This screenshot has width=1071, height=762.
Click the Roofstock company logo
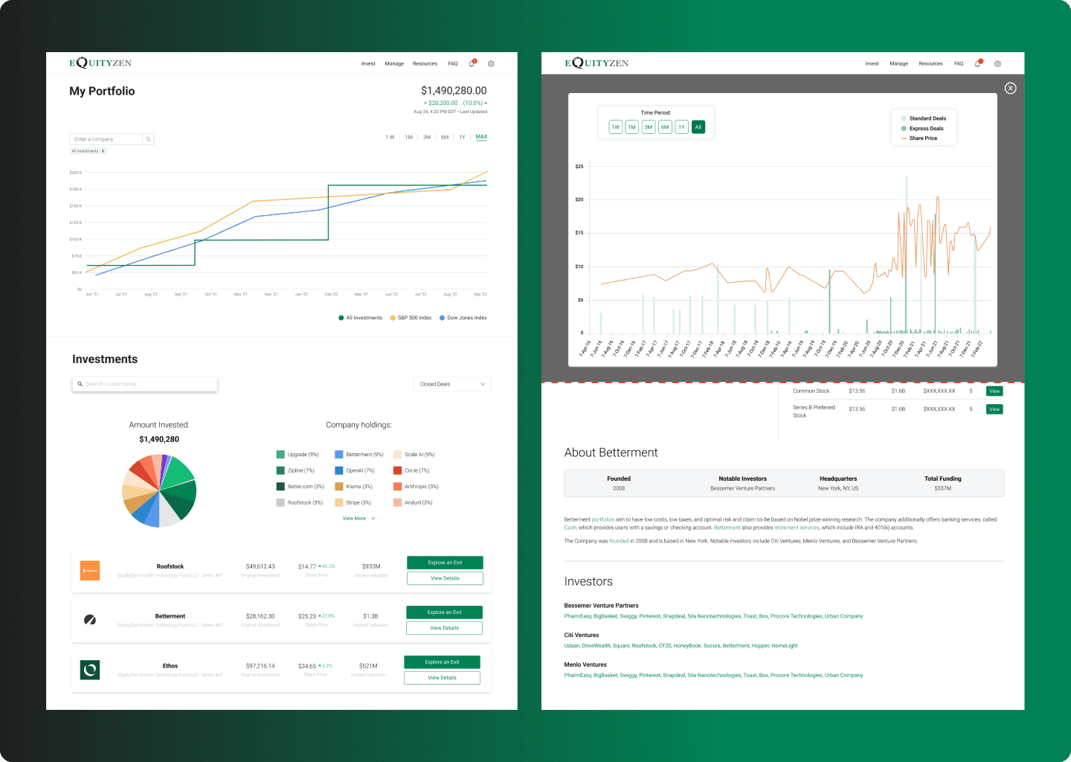coord(90,570)
